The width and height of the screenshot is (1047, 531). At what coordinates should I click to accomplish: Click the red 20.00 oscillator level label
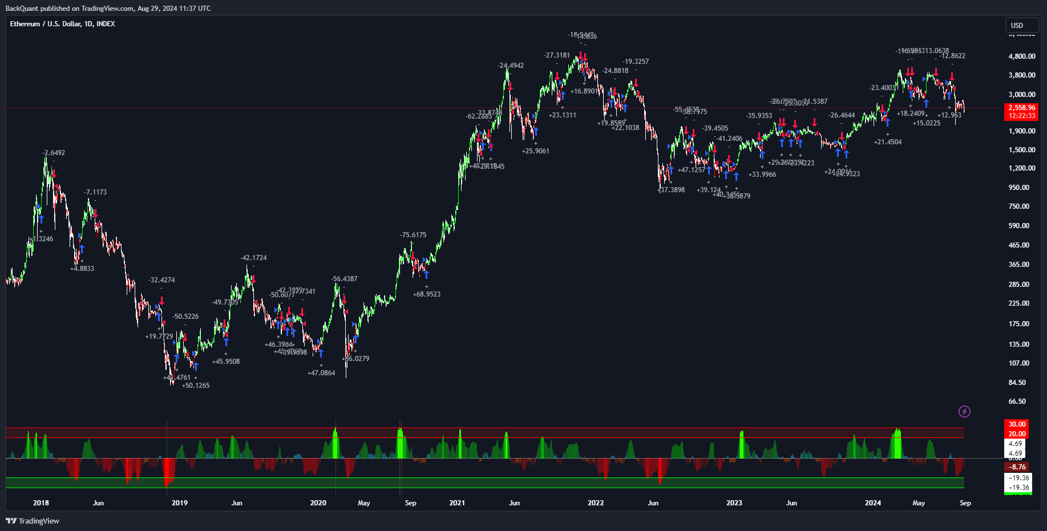[1017, 434]
